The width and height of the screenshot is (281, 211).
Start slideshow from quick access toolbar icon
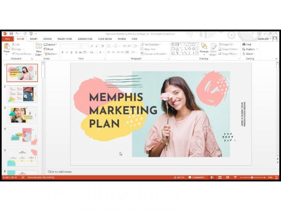31,33
